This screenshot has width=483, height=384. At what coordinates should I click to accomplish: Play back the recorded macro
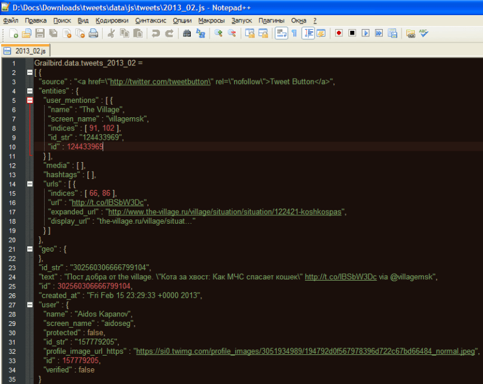365,33
